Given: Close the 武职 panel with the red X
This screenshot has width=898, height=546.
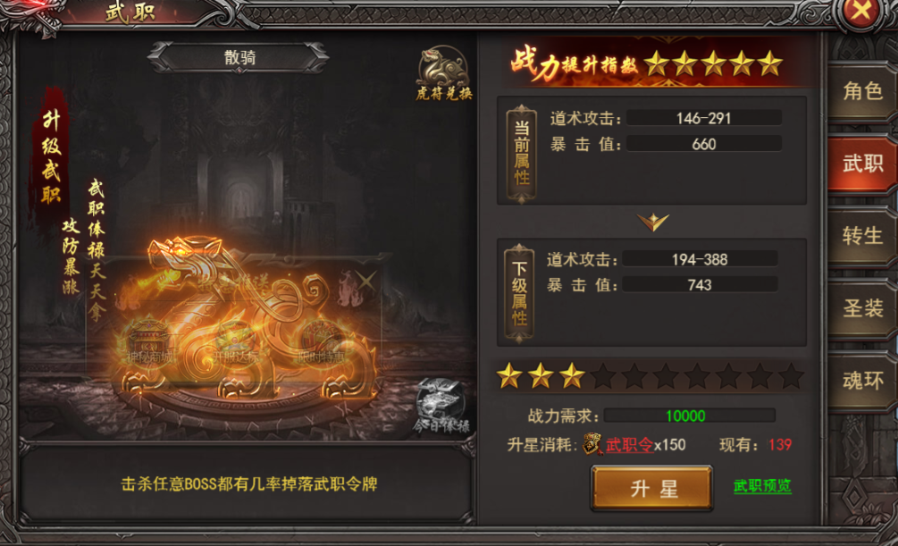Looking at the screenshot, I should coord(862,12).
